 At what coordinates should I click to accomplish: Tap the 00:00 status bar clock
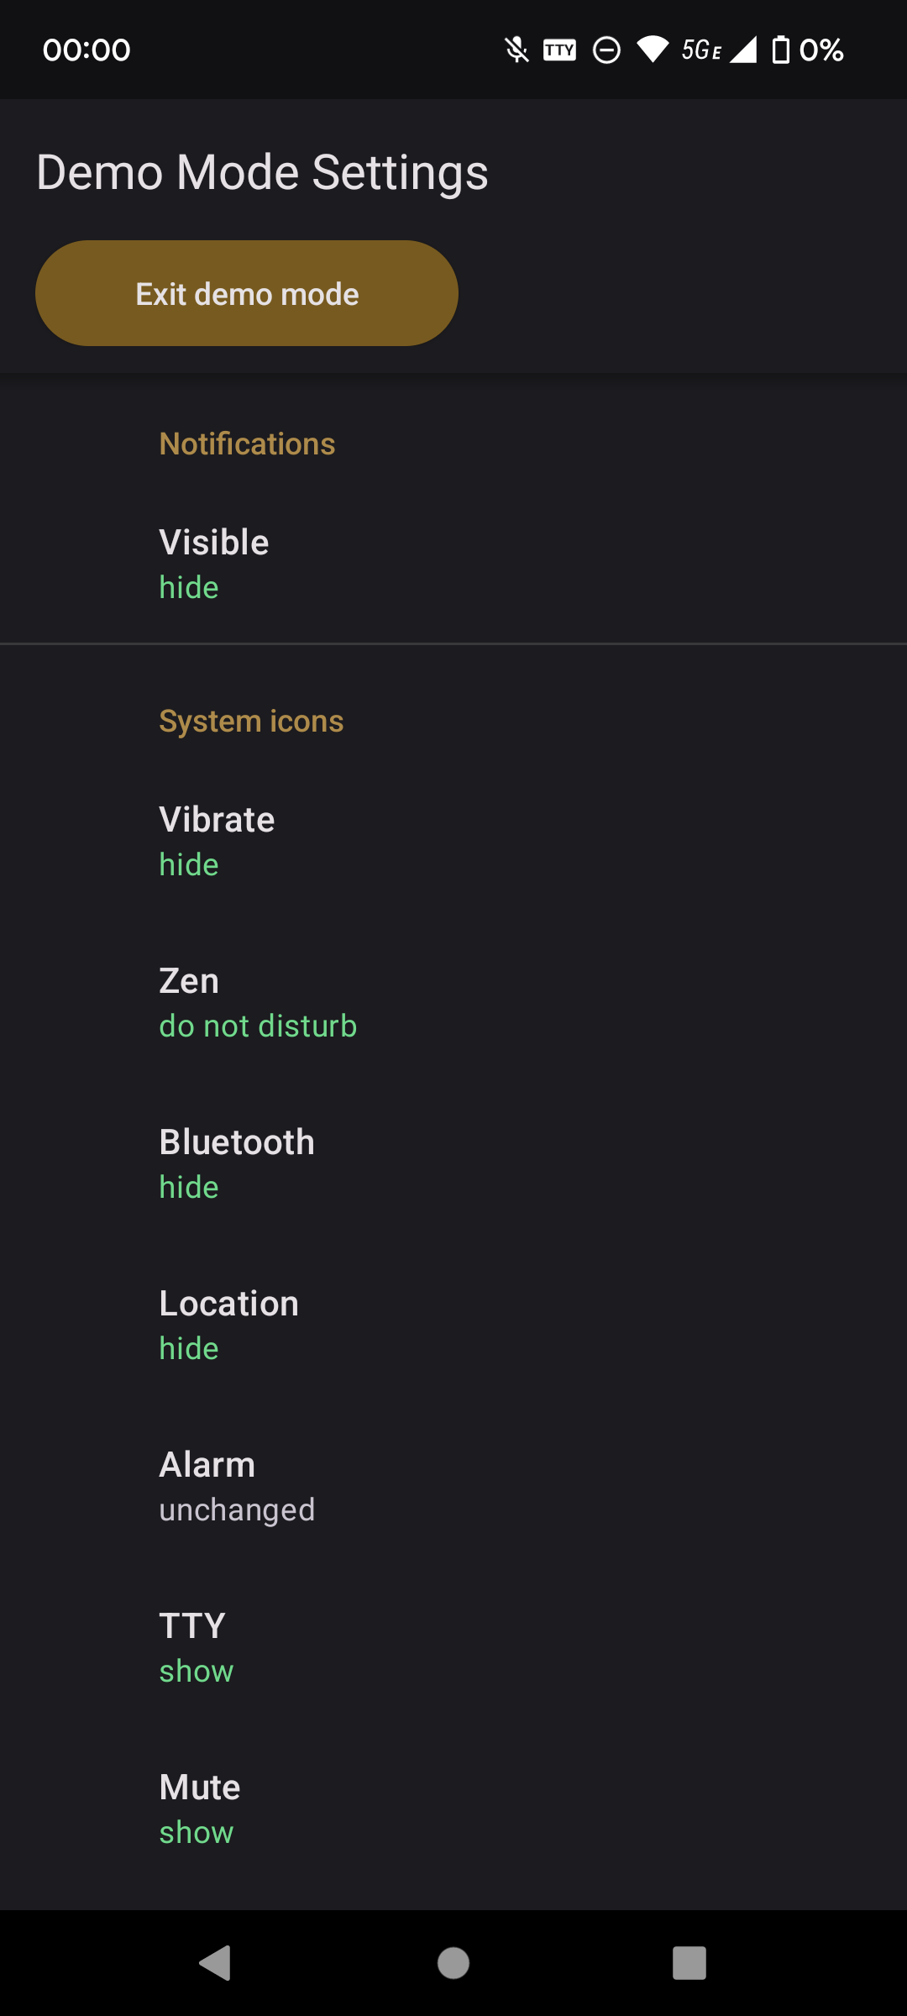coord(87,50)
